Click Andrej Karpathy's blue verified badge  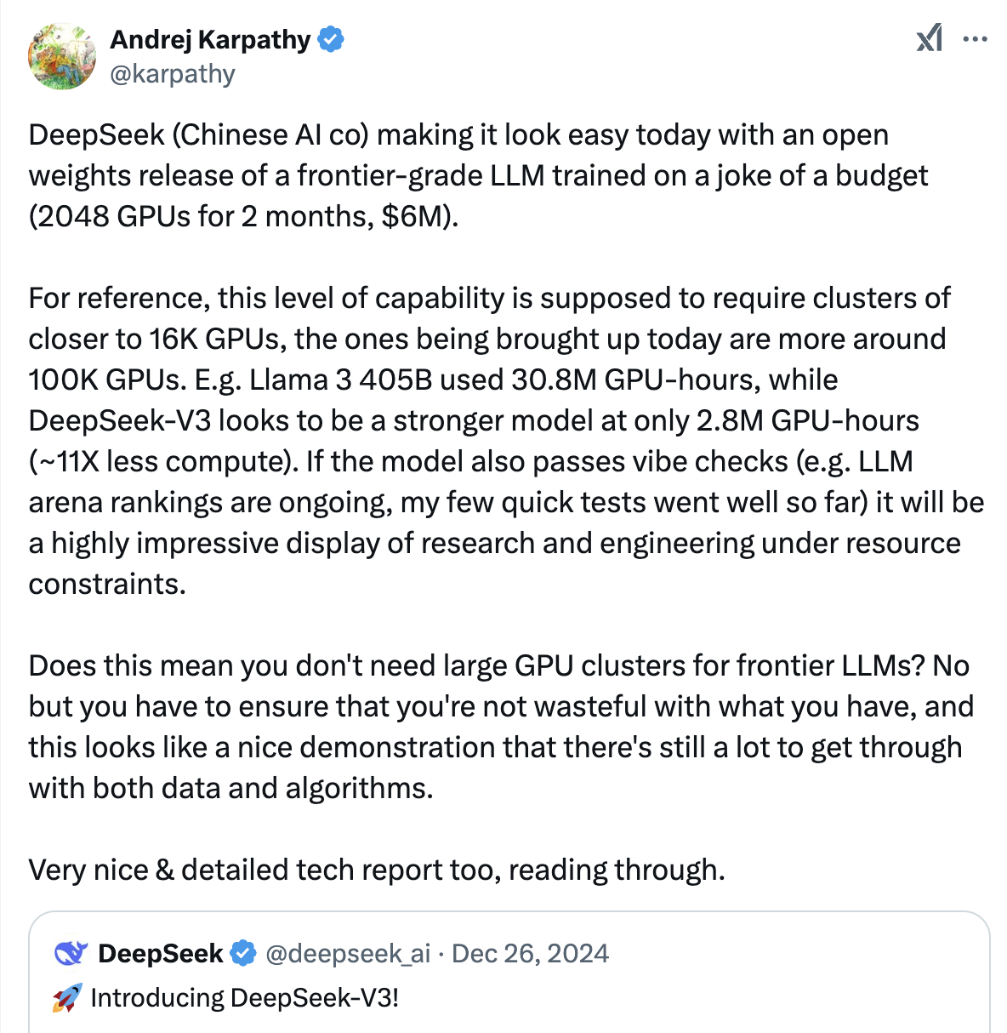pos(331,39)
